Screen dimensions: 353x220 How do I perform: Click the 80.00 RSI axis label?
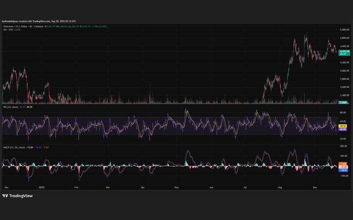343,113
